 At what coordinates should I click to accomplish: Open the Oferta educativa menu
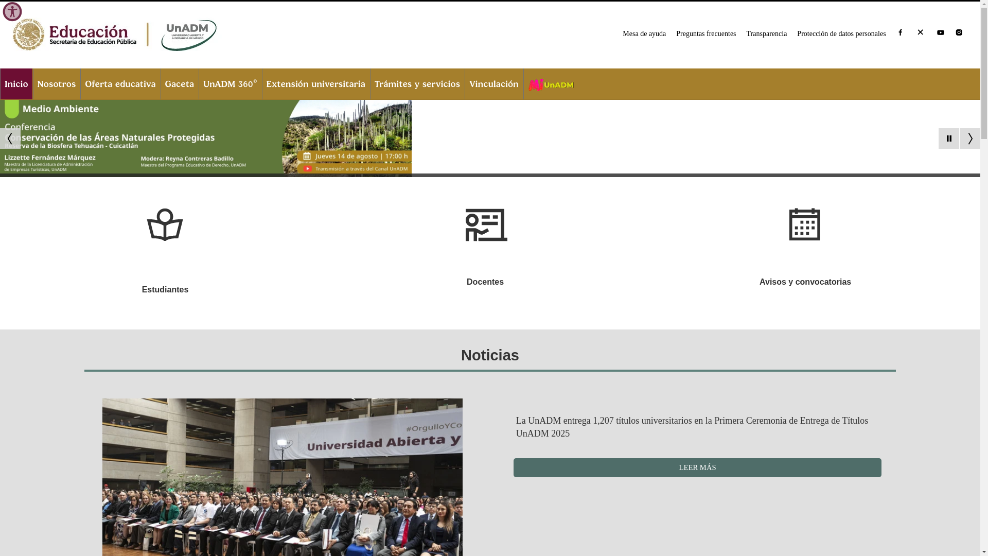[120, 84]
